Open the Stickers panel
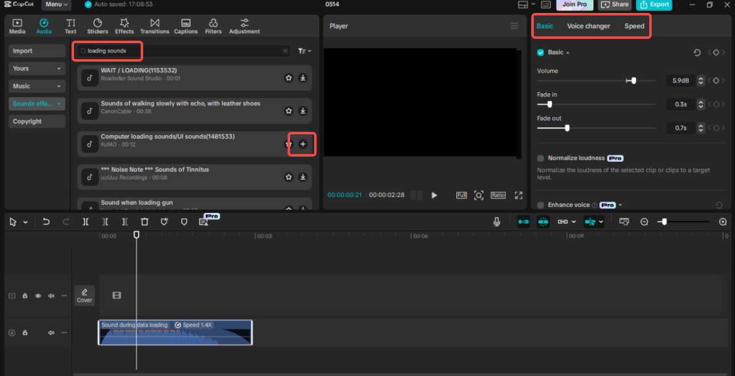735x376 pixels. coord(97,25)
